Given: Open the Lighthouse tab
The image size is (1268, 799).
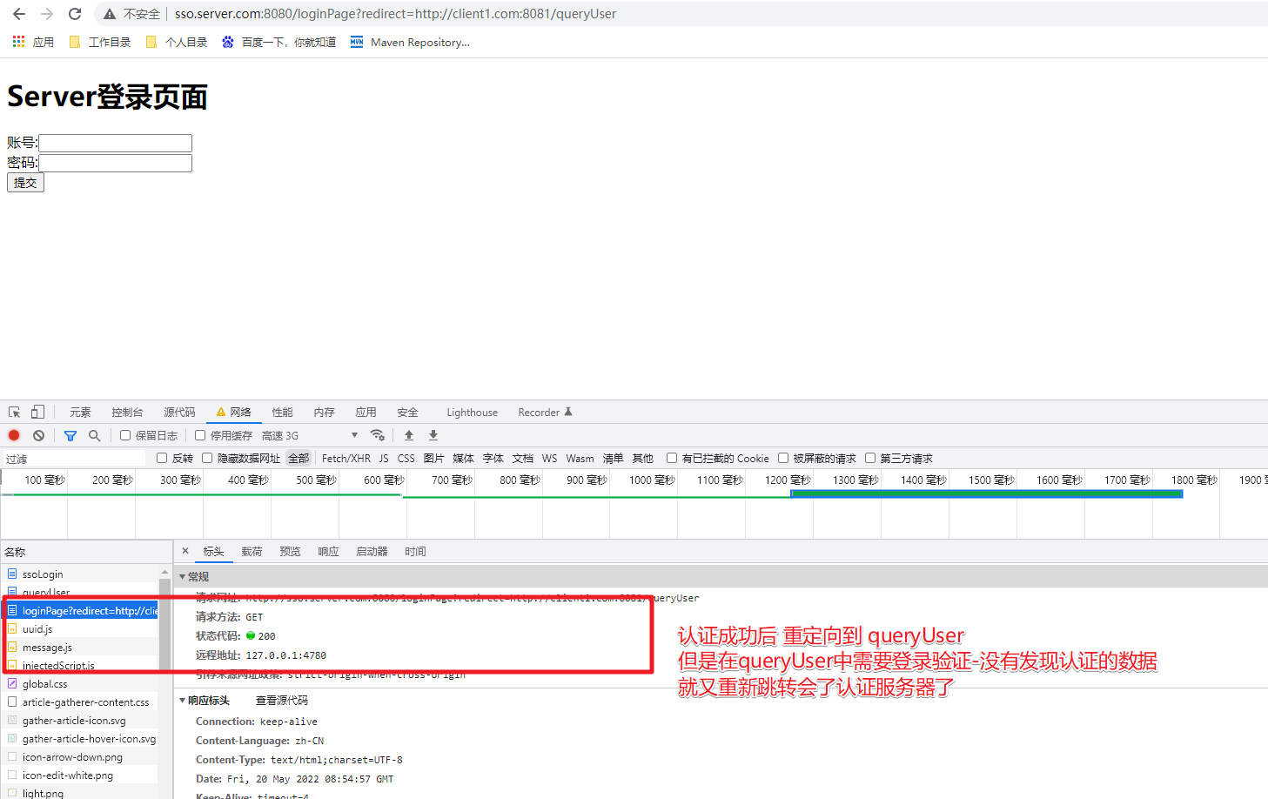Looking at the screenshot, I should tap(473, 413).
